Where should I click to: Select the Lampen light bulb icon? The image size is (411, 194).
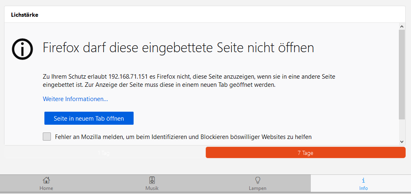(257, 180)
